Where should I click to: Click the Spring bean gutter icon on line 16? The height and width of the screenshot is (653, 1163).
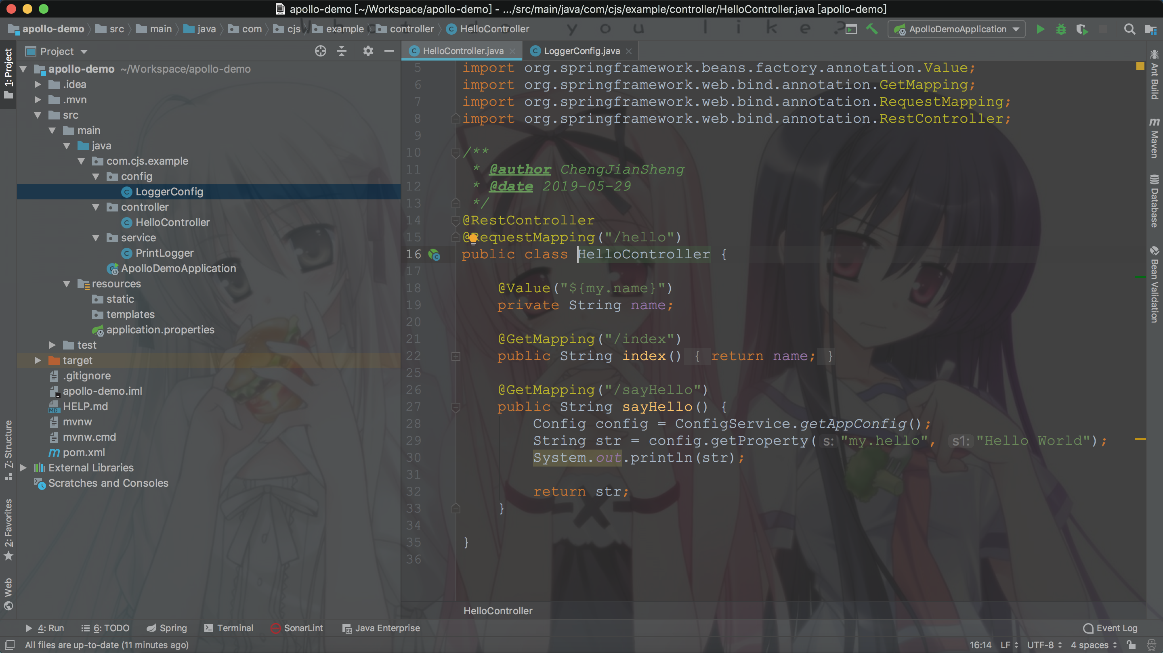pos(434,255)
